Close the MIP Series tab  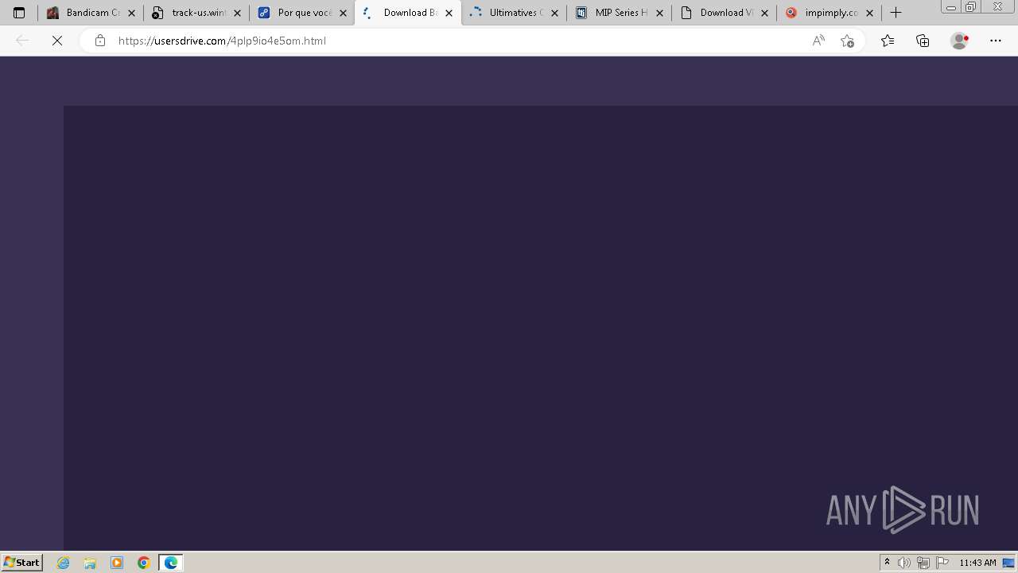tap(659, 13)
